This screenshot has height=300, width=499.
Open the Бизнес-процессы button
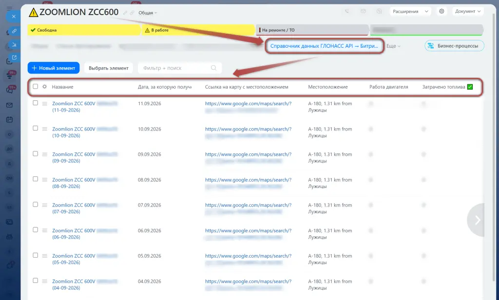point(454,46)
